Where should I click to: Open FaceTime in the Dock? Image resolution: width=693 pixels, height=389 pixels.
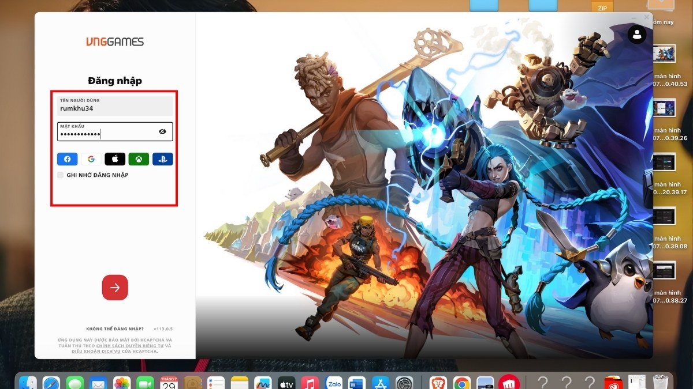[145, 384]
